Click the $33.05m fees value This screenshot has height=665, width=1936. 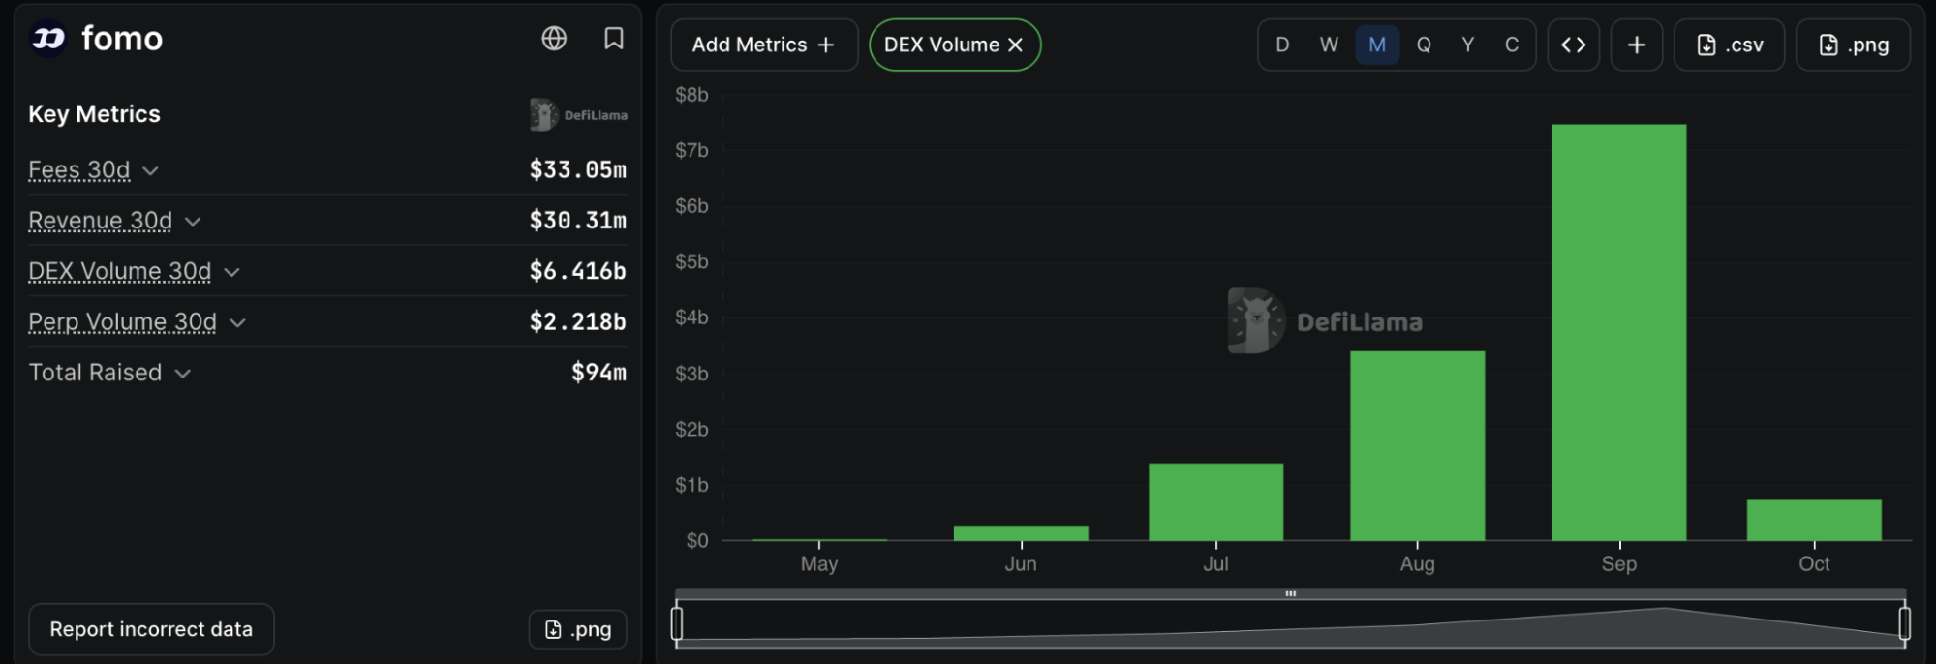click(x=578, y=170)
